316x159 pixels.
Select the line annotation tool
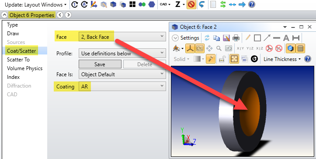(277, 38)
